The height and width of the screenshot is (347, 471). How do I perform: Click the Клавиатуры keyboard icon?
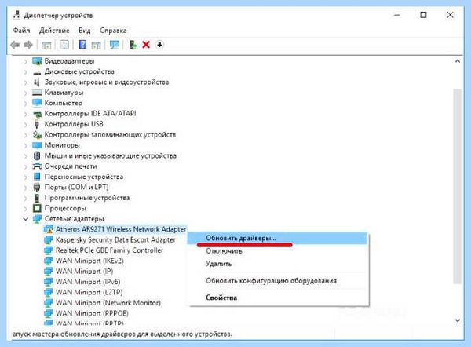click(x=37, y=93)
